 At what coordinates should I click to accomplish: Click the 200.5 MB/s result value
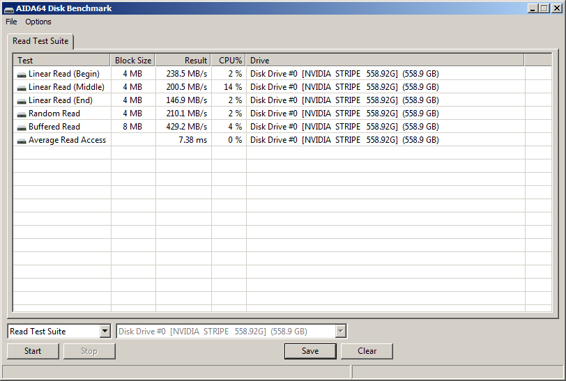click(x=187, y=87)
